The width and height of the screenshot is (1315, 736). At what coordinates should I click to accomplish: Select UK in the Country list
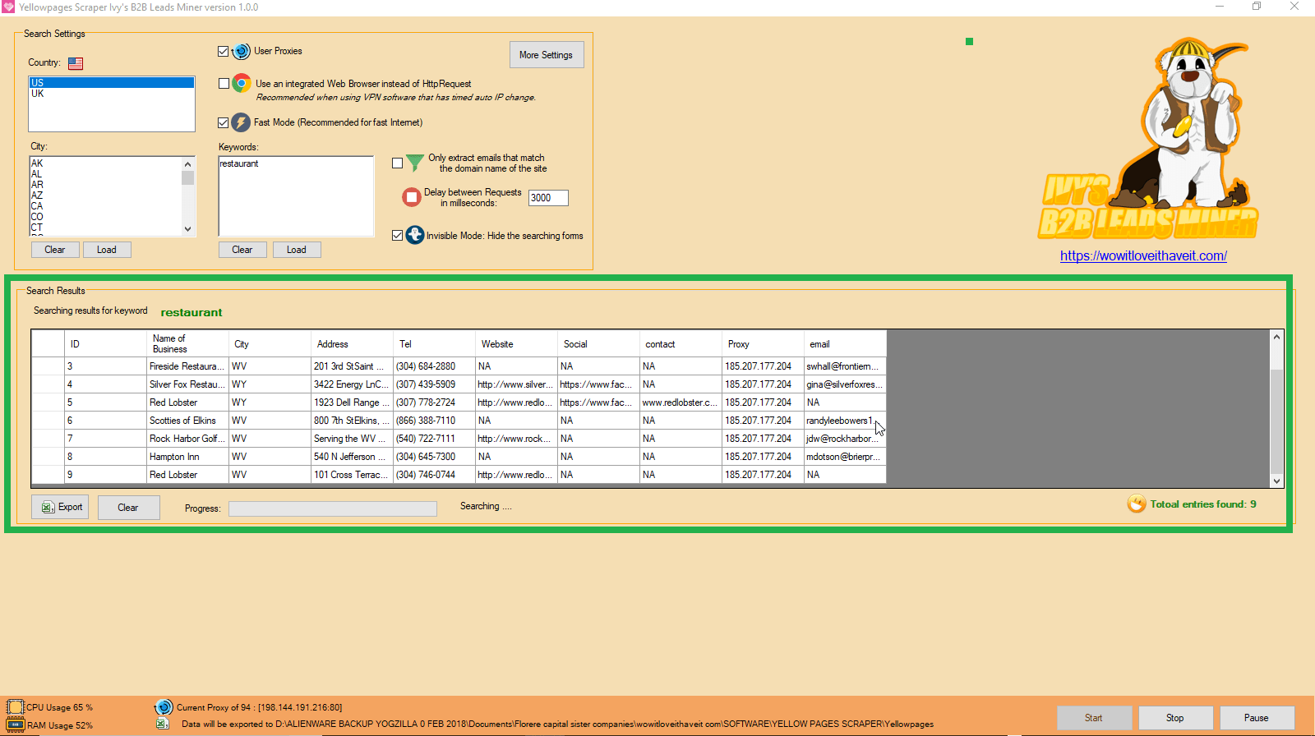pyautogui.click(x=112, y=94)
